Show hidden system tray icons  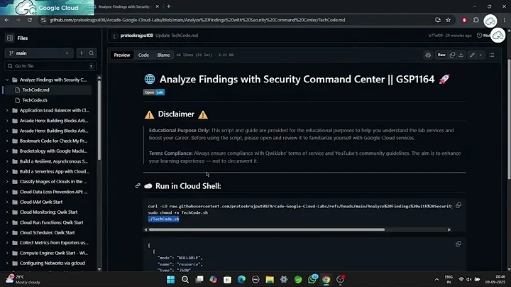pyautogui.click(x=436, y=279)
